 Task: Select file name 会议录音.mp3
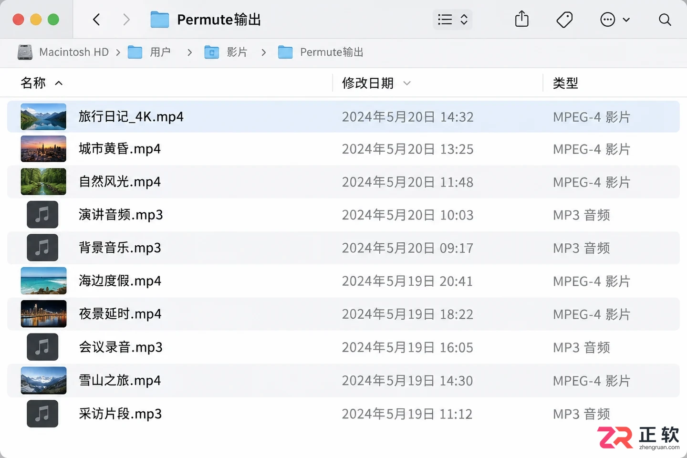pyautogui.click(x=121, y=347)
